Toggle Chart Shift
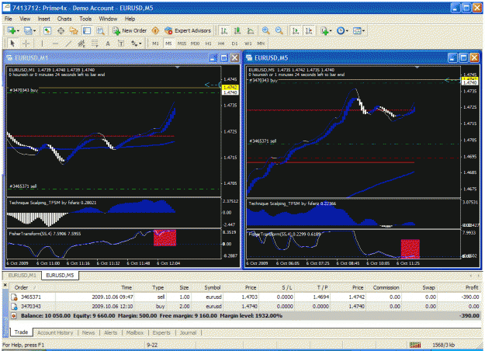The height and width of the screenshot is (351, 485). coord(309,30)
